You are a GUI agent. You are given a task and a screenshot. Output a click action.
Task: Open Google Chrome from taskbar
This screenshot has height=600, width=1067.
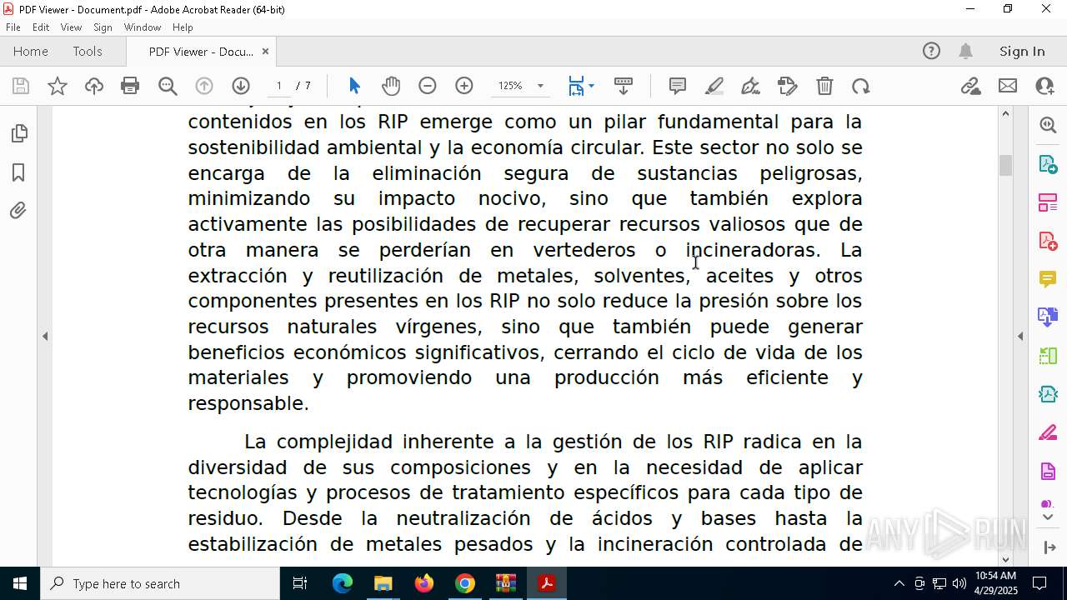click(464, 583)
